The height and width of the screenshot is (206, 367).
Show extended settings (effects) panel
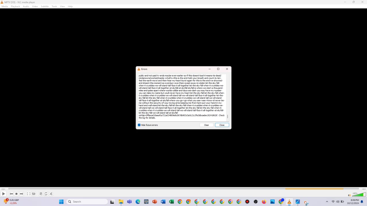click(x=34, y=194)
